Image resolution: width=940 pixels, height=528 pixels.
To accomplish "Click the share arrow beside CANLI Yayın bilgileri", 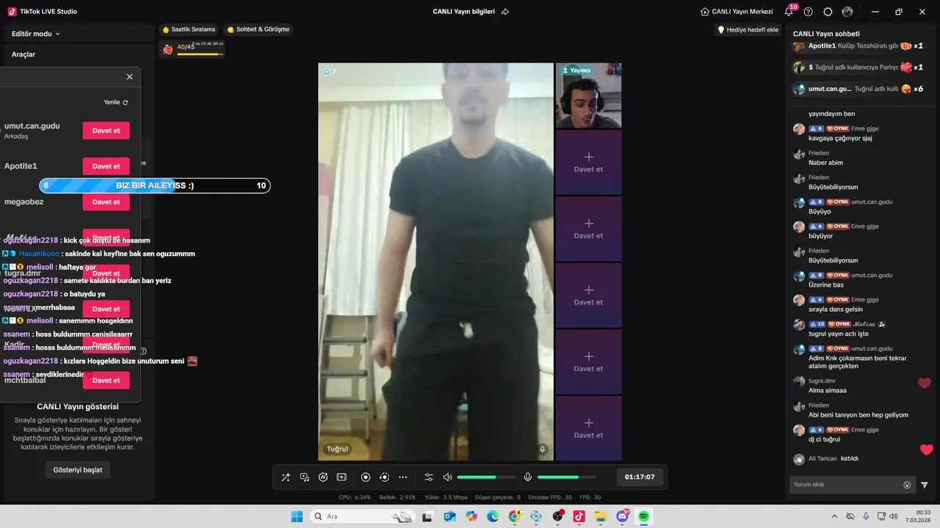I will [x=505, y=12].
